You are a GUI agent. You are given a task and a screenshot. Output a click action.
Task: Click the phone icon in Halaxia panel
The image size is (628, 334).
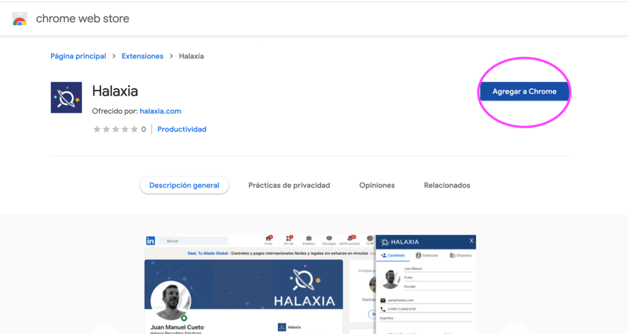(x=383, y=309)
